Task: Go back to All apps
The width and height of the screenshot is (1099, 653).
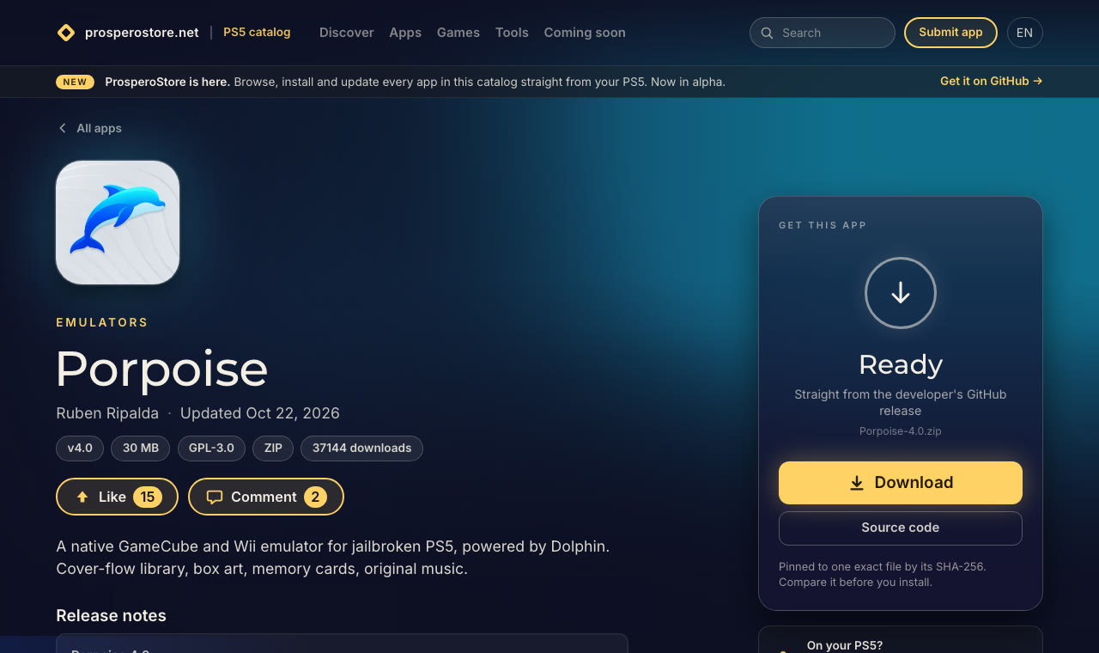Action: click(x=89, y=128)
